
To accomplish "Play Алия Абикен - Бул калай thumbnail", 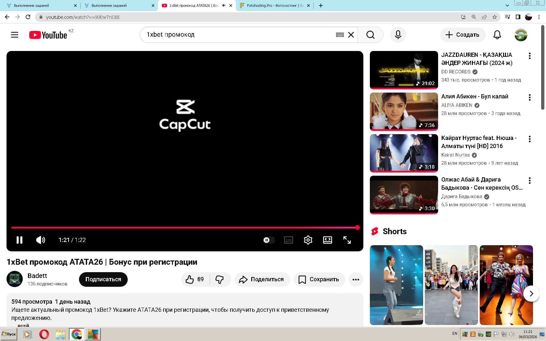I will click(404, 111).
